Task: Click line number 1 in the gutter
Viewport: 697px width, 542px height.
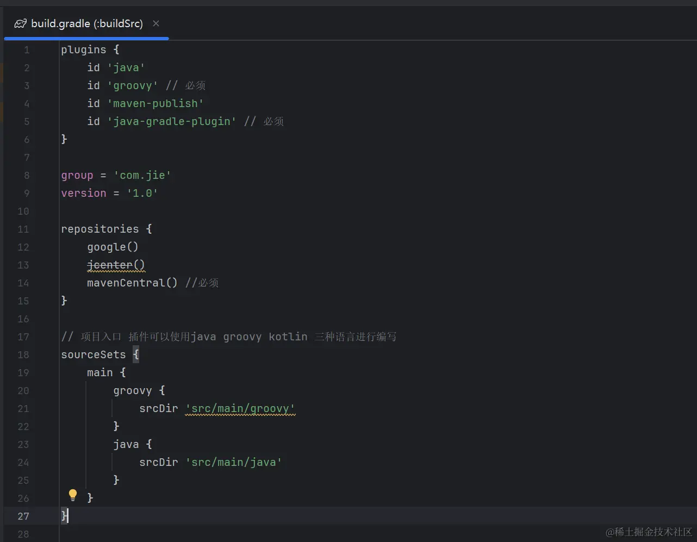Action: [27, 50]
